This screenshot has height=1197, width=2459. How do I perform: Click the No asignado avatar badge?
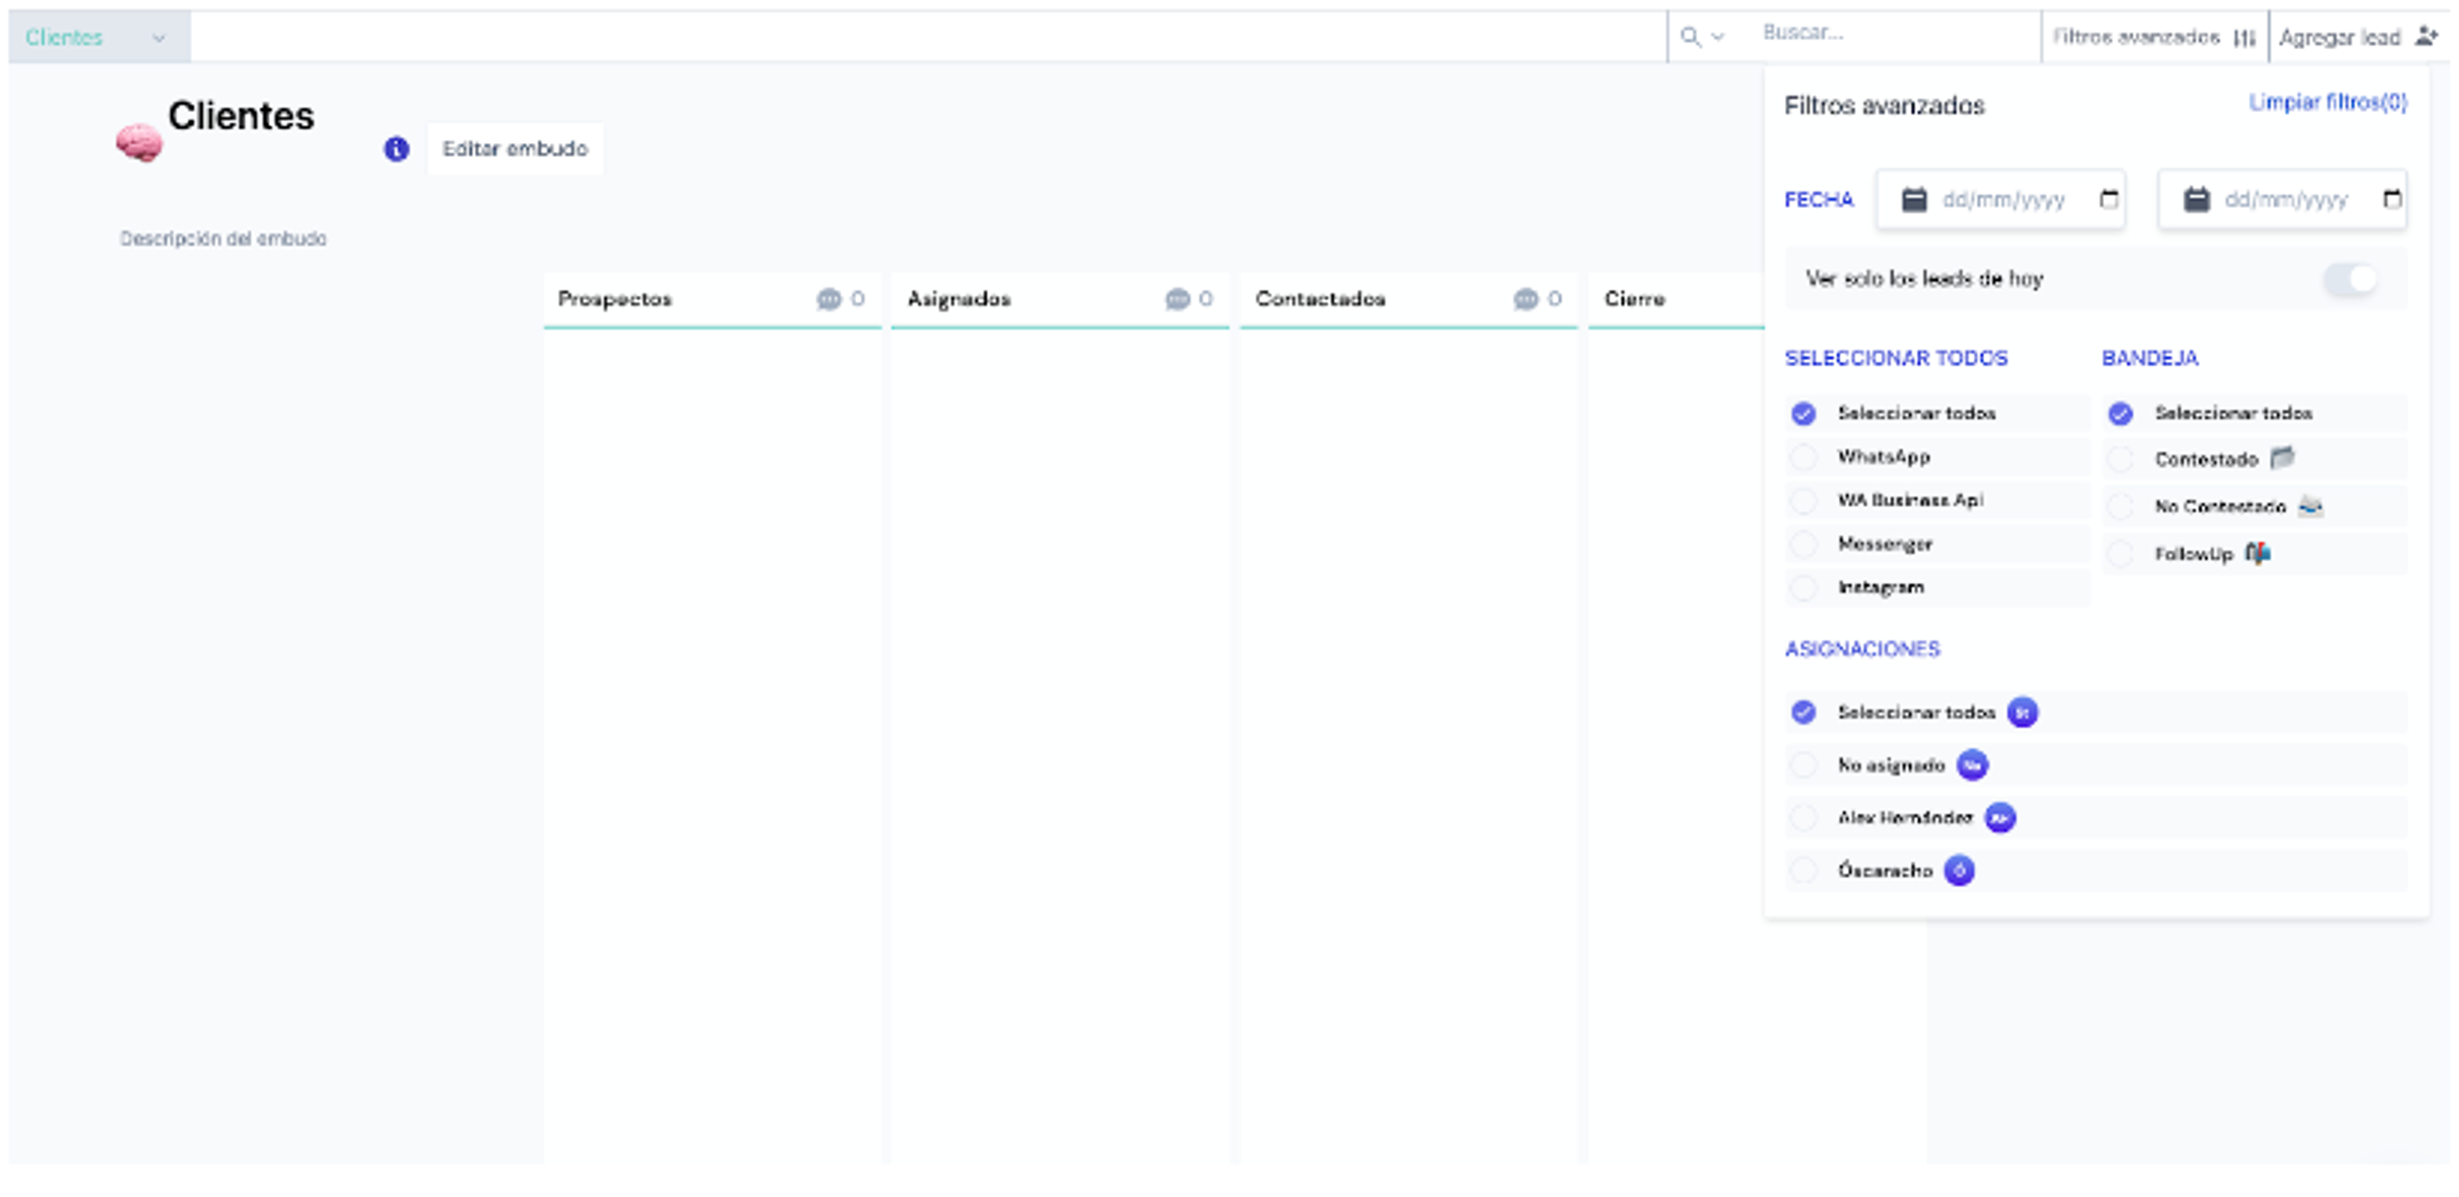pyautogui.click(x=1972, y=765)
